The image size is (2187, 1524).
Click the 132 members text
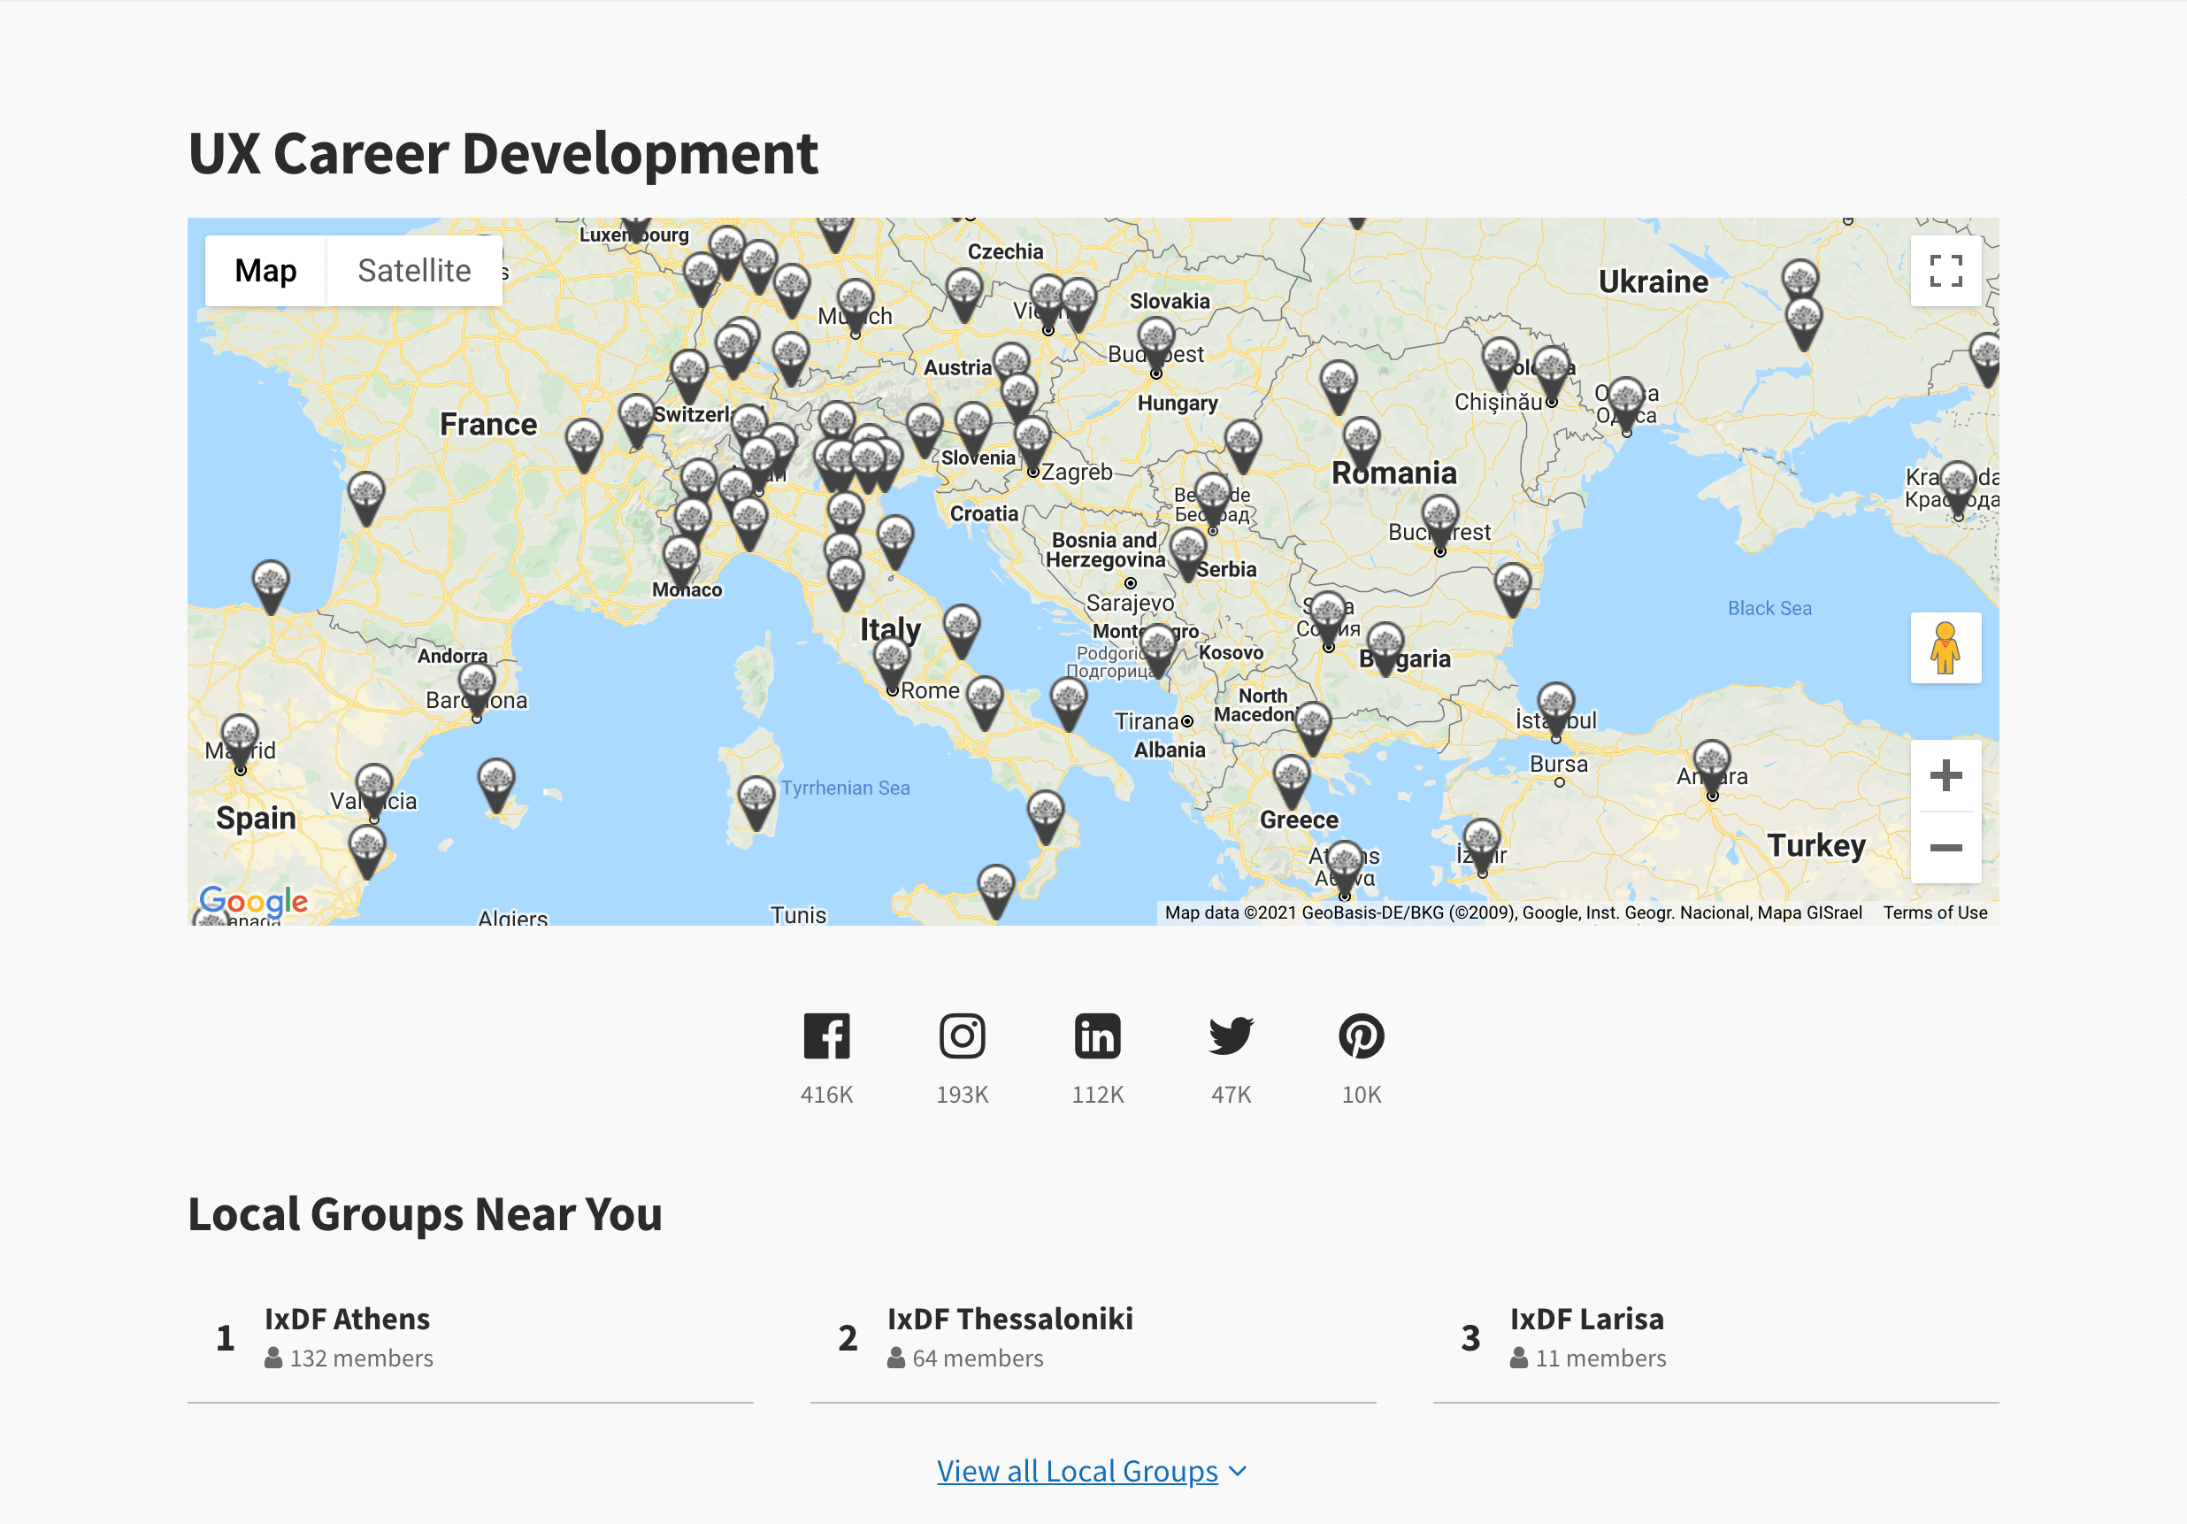click(361, 1359)
